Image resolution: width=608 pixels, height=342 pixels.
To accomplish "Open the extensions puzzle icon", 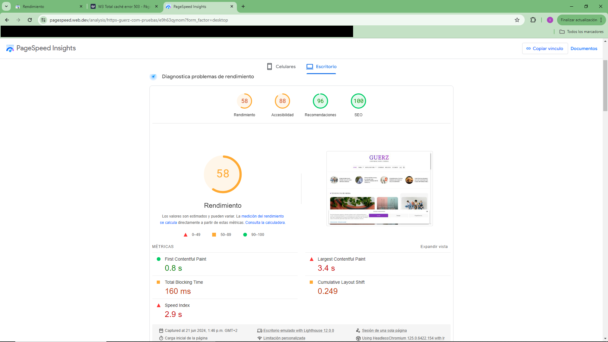I will click(x=533, y=20).
